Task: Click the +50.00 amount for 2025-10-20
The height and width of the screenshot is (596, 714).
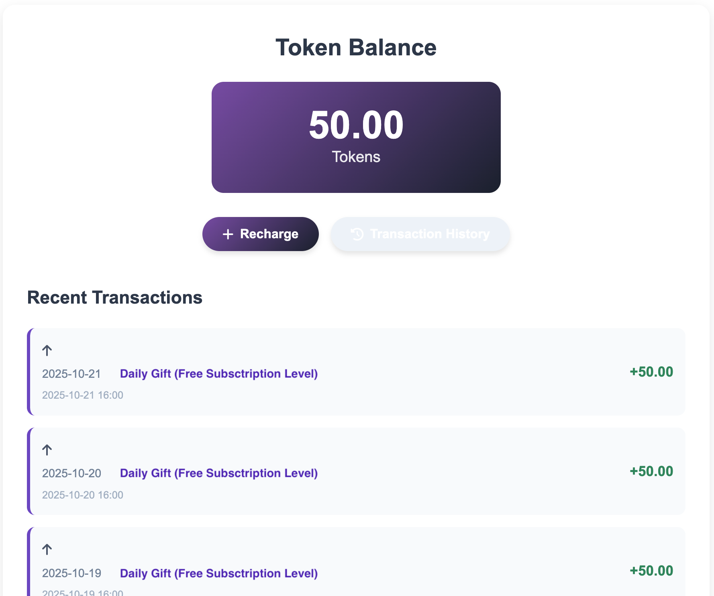Action: coord(651,471)
